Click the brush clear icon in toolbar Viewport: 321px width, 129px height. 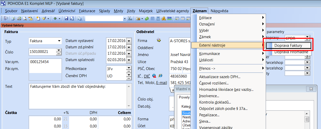[x=44, y=18]
